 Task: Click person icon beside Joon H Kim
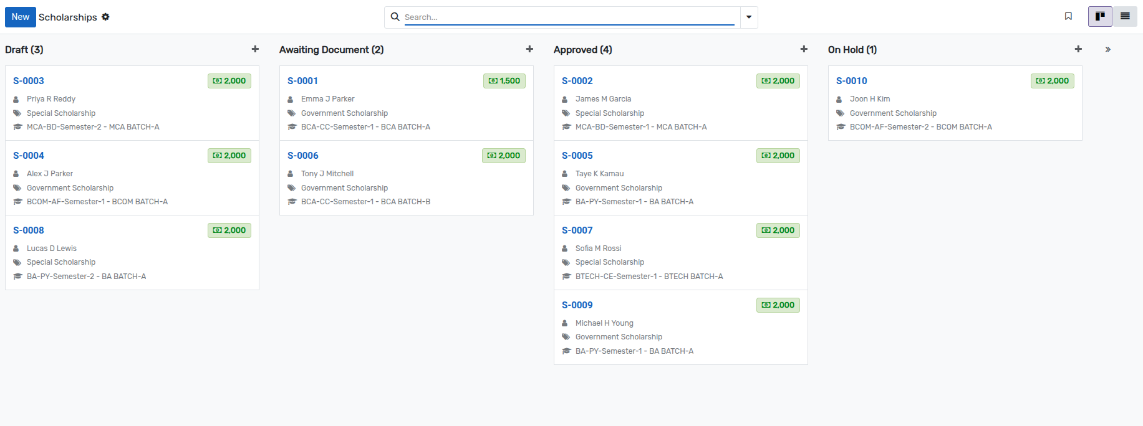point(839,99)
